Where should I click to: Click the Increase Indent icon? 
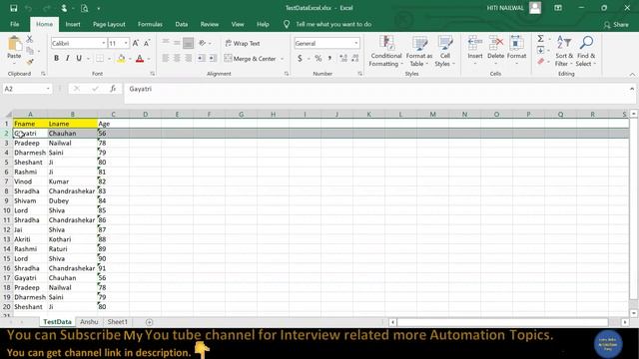coord(213,58)
